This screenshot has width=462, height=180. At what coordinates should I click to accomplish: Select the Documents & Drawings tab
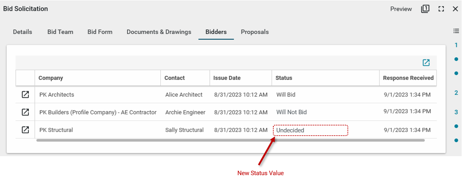[159, 32]
